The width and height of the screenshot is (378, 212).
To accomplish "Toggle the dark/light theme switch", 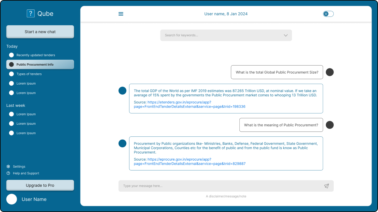I will tap(328, 14).
